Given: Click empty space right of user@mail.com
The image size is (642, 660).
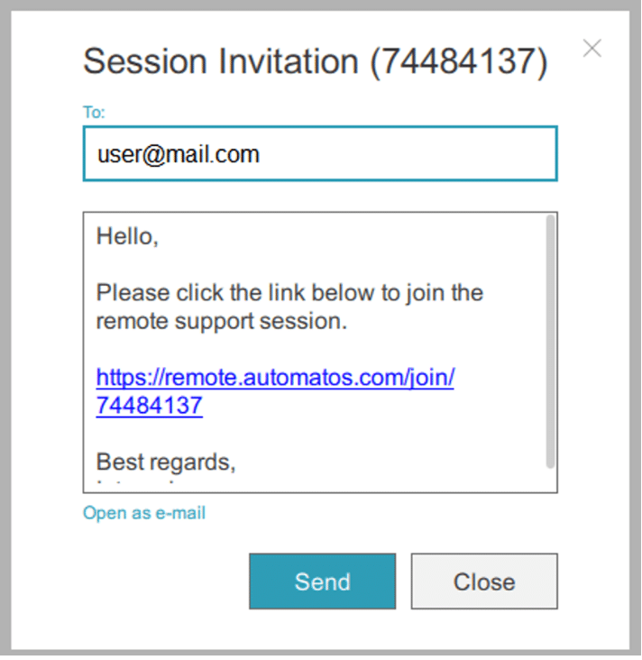Looking at the screenshot, I should pyautogui.click(x=406, y=154).
